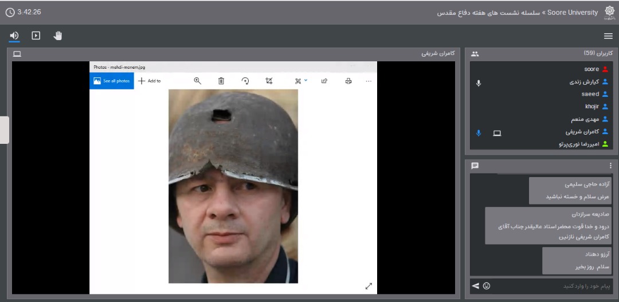Click the chat message input field
Image resolution: width=619 pixels, height=302 pixels.
(x=552, y=286)
